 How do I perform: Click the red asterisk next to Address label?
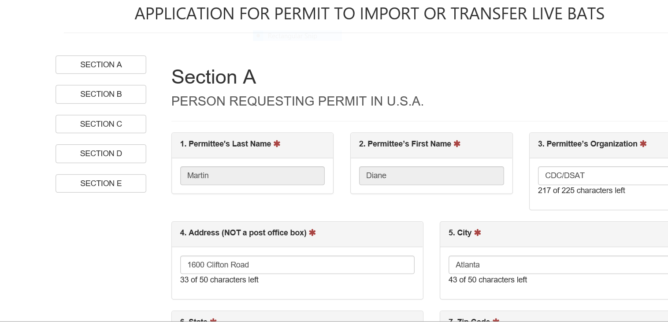click(312, 233)
